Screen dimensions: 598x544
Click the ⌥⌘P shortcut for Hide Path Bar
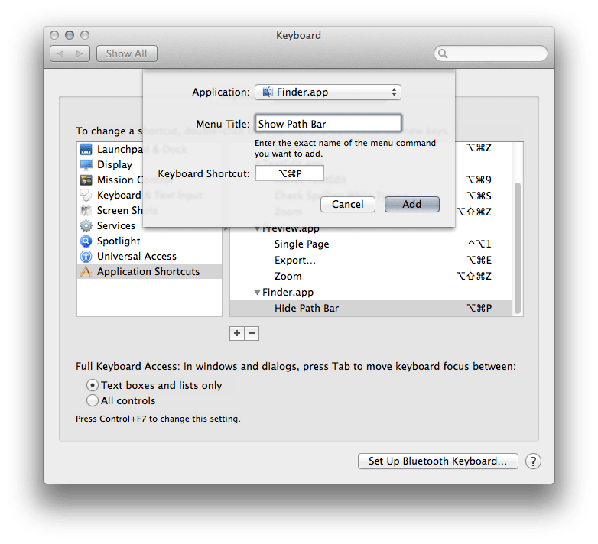pyautogui.click(x=479, y=308)
